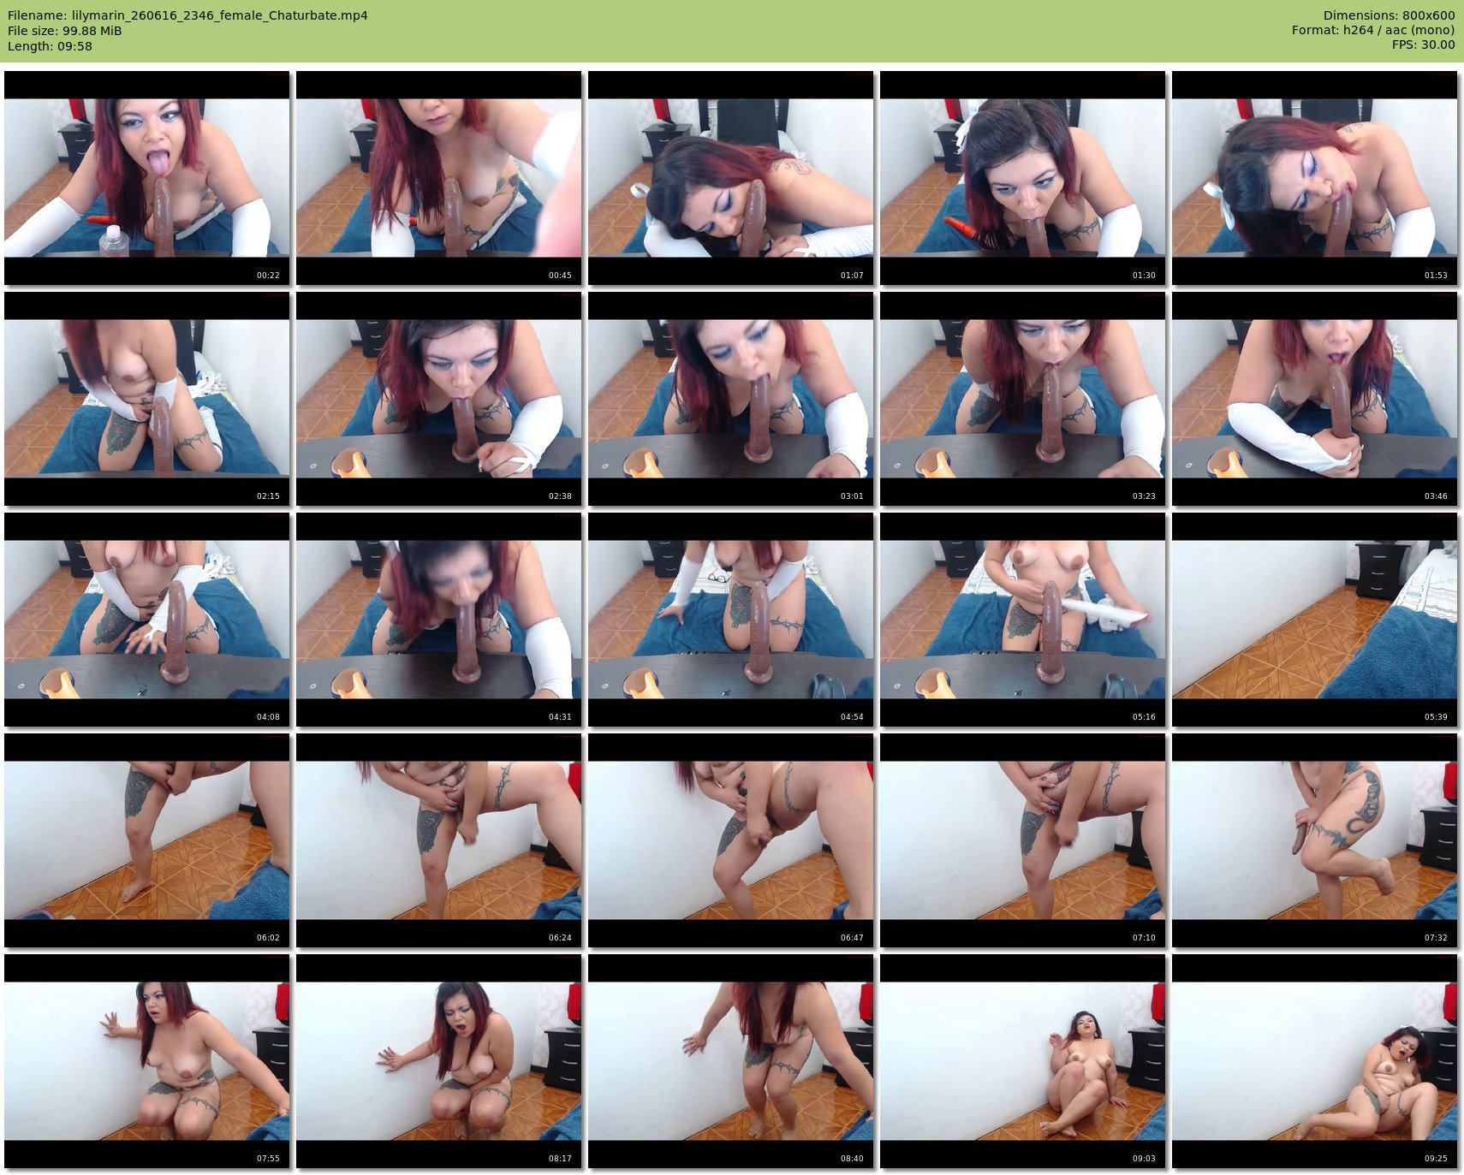Select the thumbnail marked 06:02
Screen dimensions: 1464x1175
tap(146, 840)
